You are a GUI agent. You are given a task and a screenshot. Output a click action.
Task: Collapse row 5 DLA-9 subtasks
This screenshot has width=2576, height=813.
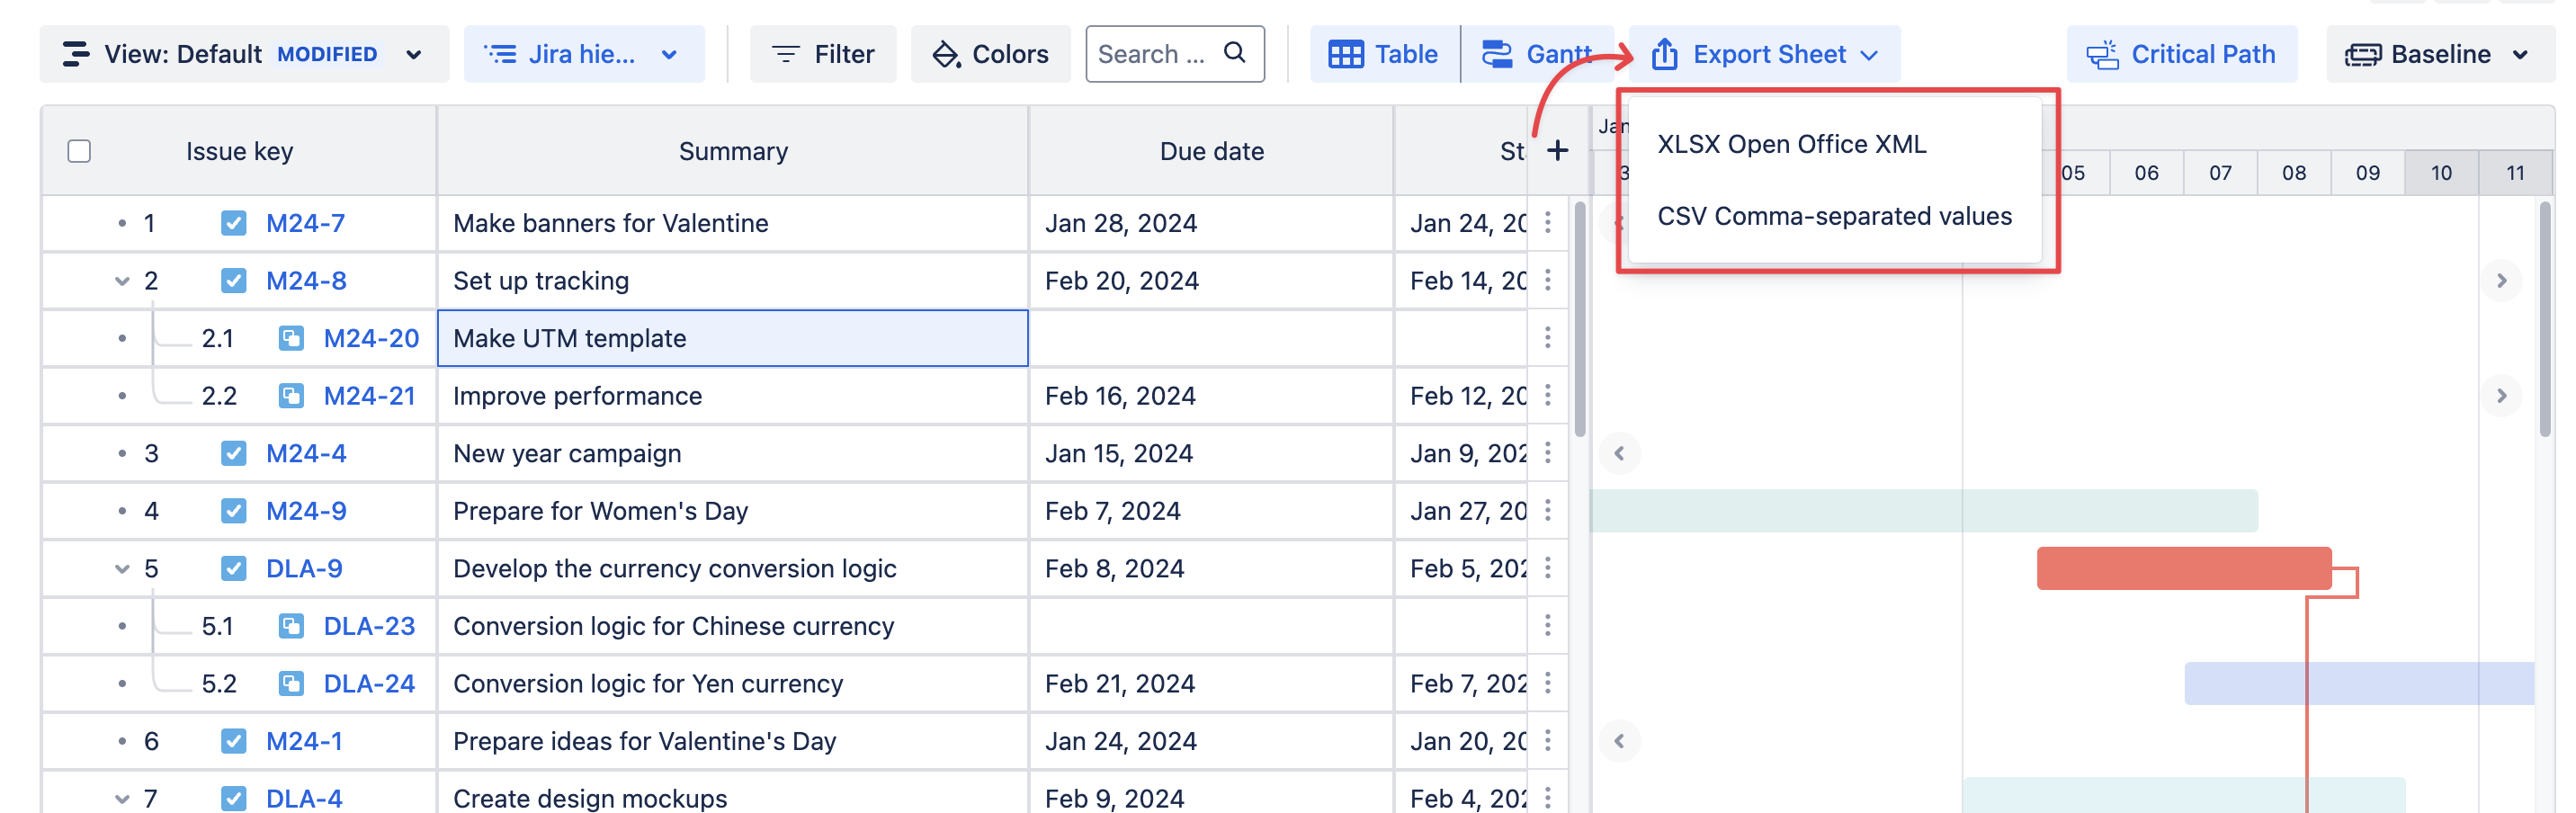[x=122, y=568]
